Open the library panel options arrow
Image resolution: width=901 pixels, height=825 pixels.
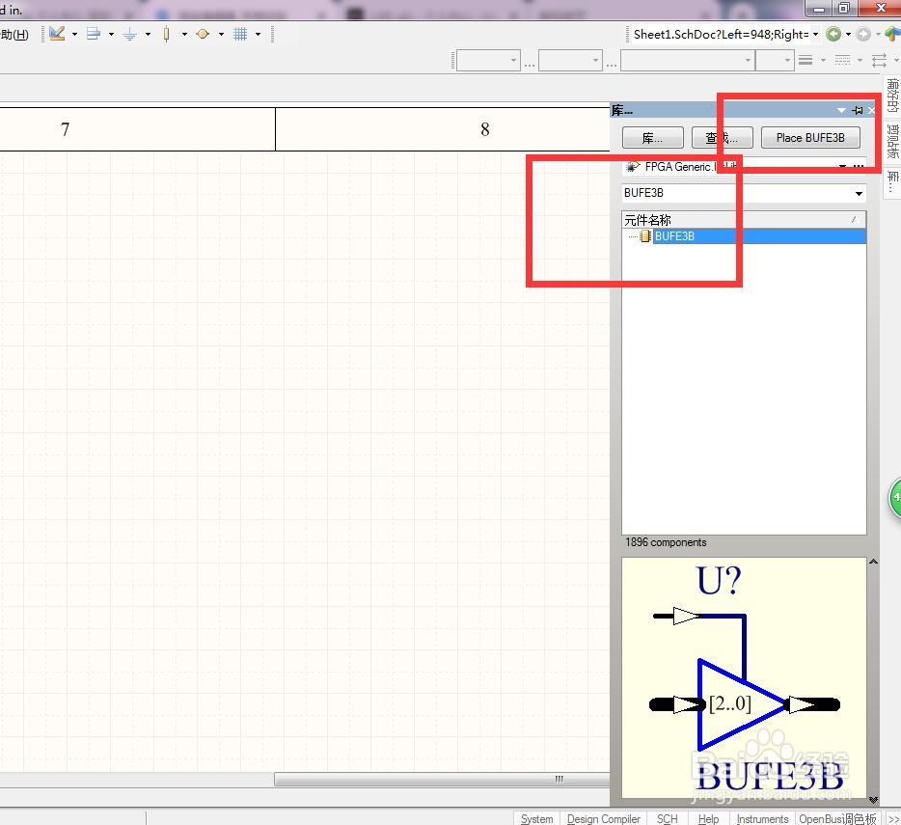[841, 110]
